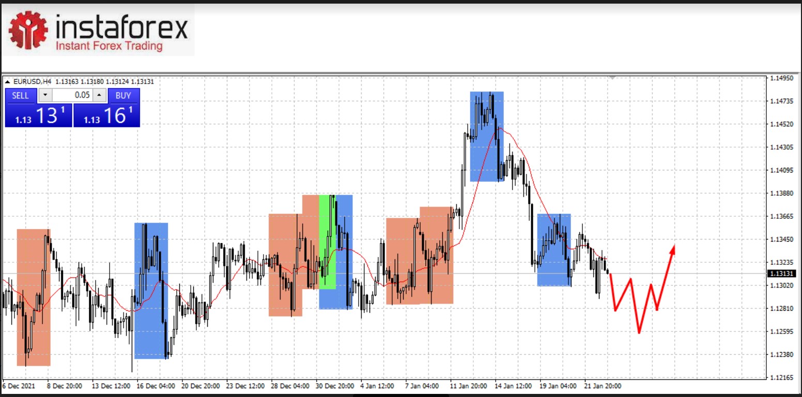Viewport: 802px width, 397px height.
Task: Click the 14 Jan 12:00 time label
Action: 513,386
